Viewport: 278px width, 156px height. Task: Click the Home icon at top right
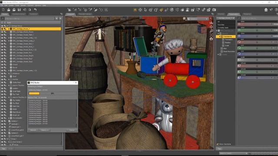pos(266,10)
